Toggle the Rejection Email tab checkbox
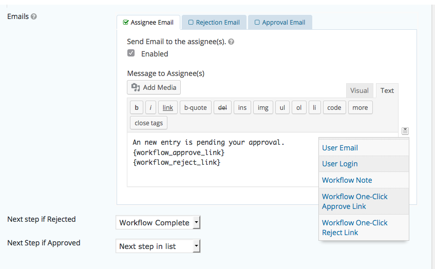Screen dimensions: 435x269 (x=191, y=22)
